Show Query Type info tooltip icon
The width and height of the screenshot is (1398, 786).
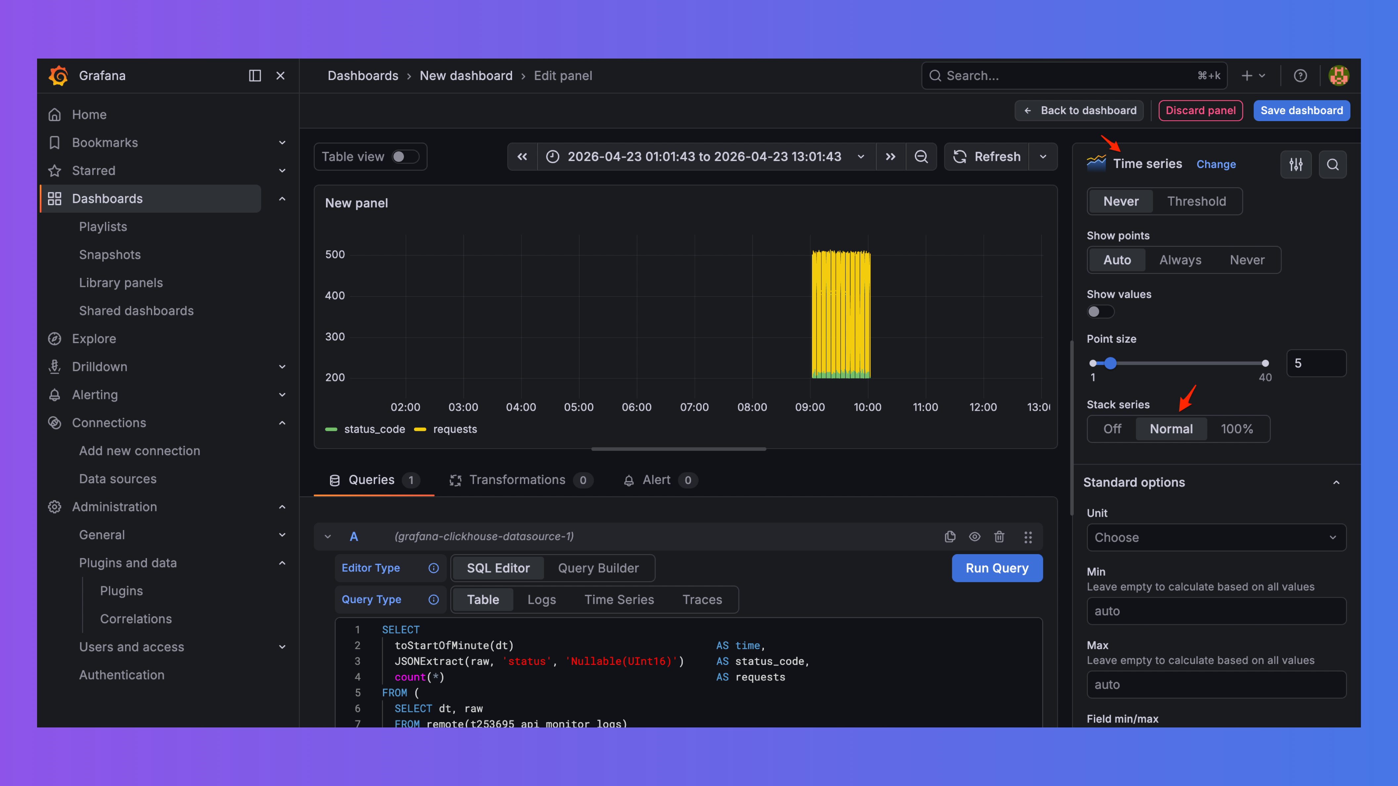point(433,599)
